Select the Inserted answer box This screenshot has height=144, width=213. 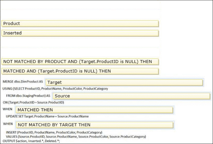point(80,33)
